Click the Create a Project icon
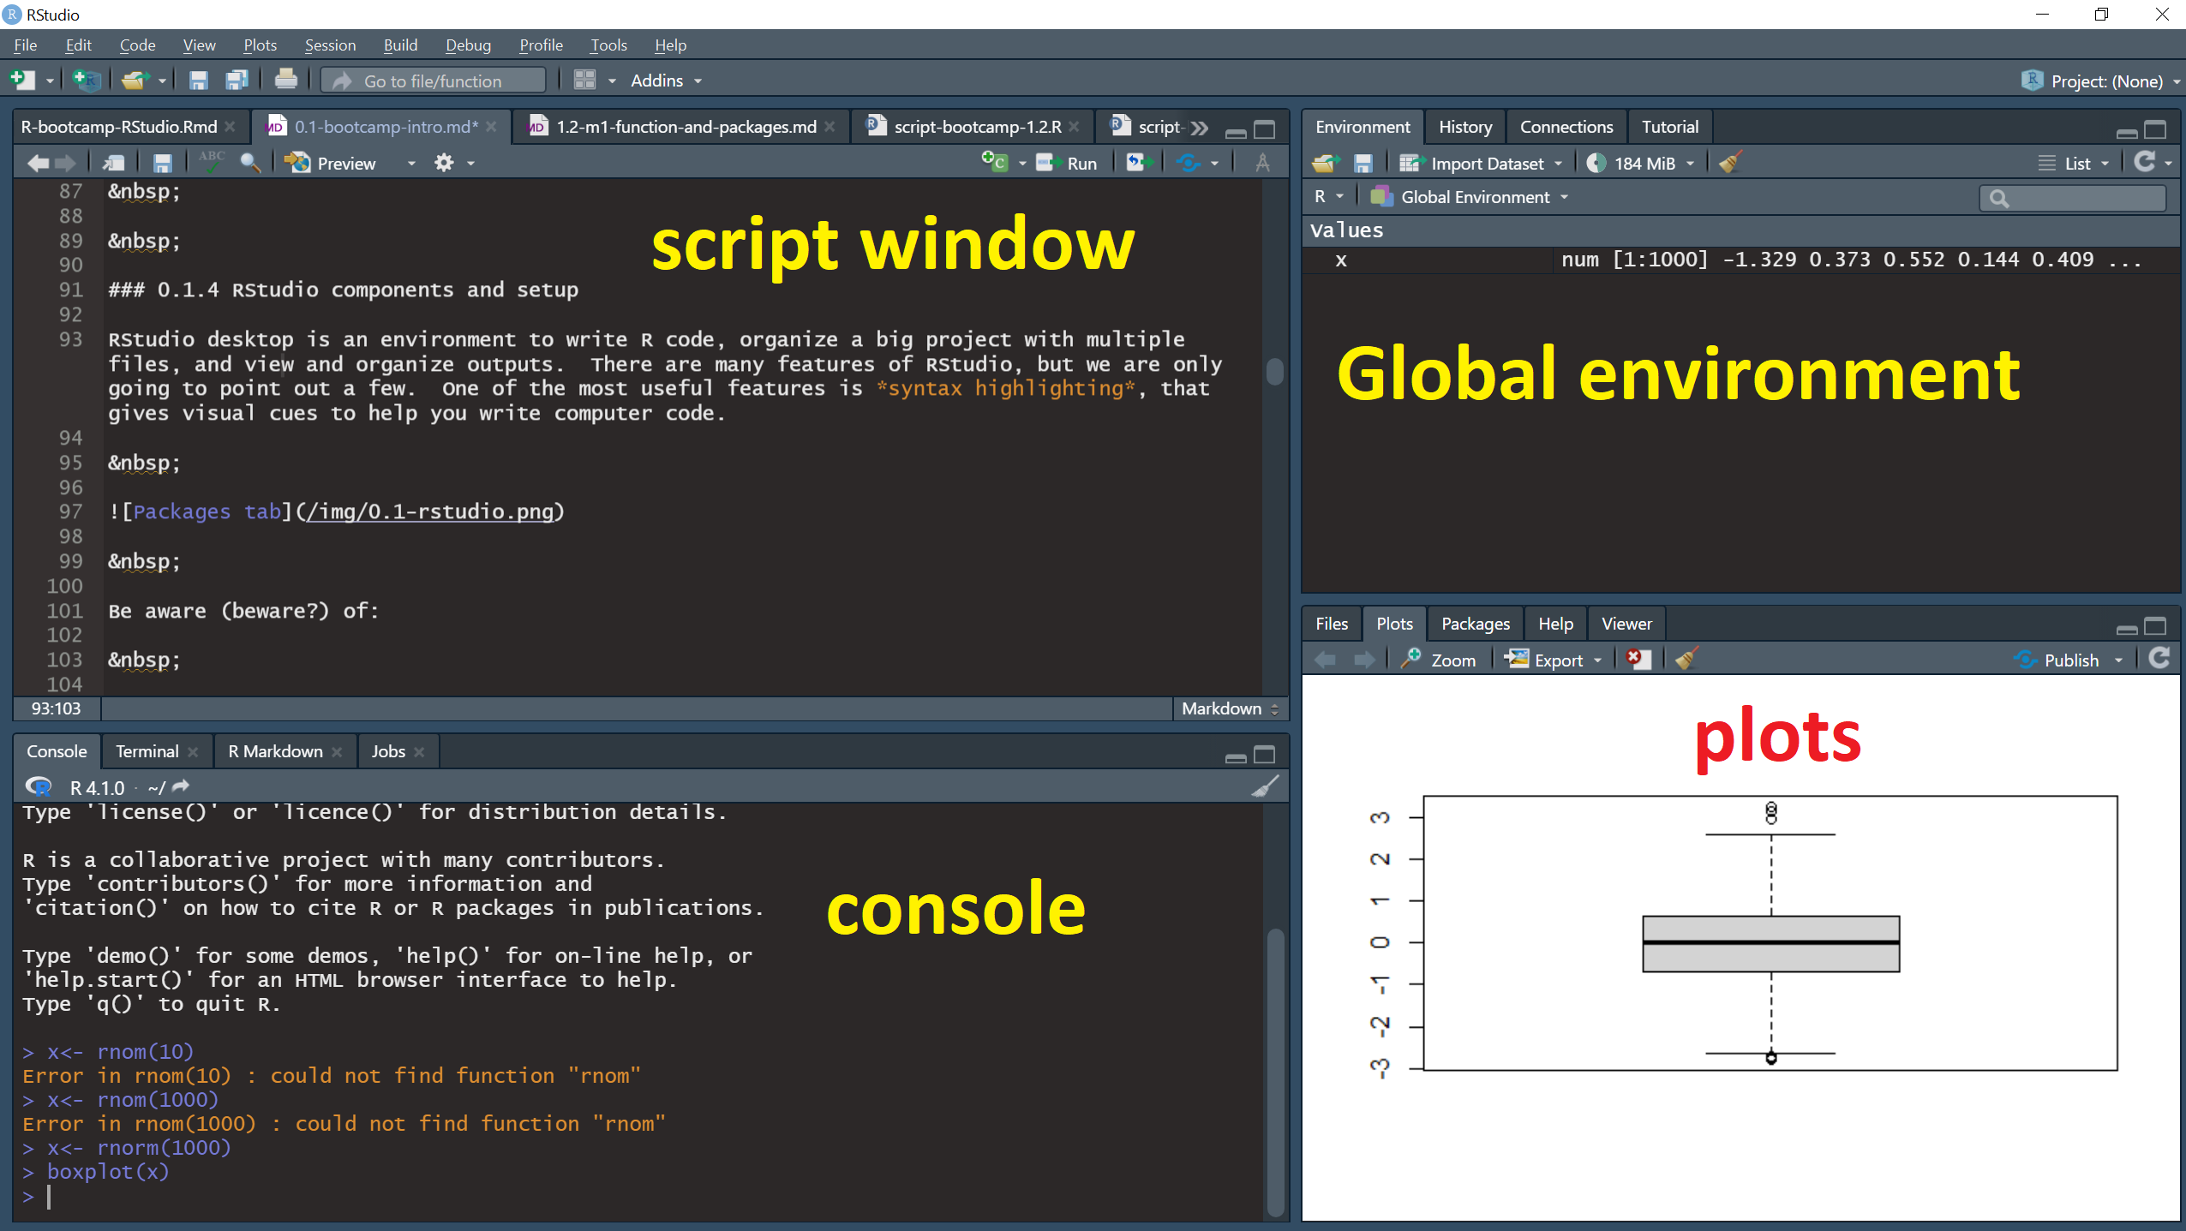The height and width of the screenshot is (1231, 2186). 87,81
